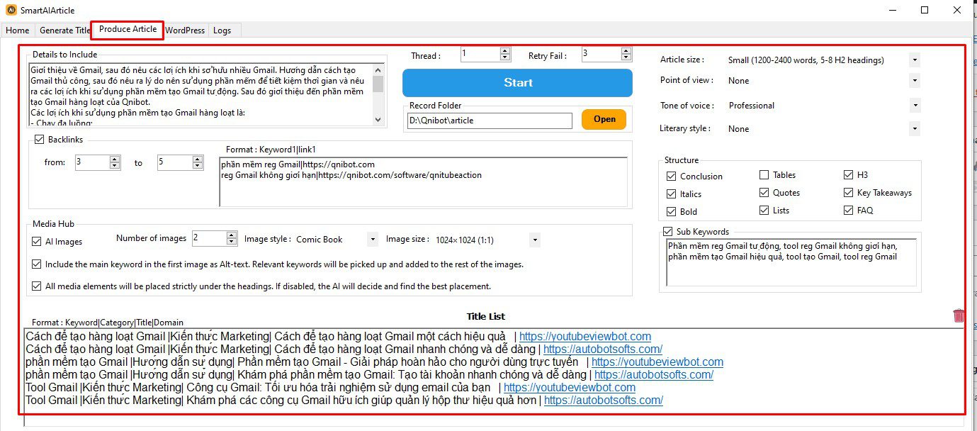
Task: Toggle the H3 checkbox
Action: coord(849,174)
